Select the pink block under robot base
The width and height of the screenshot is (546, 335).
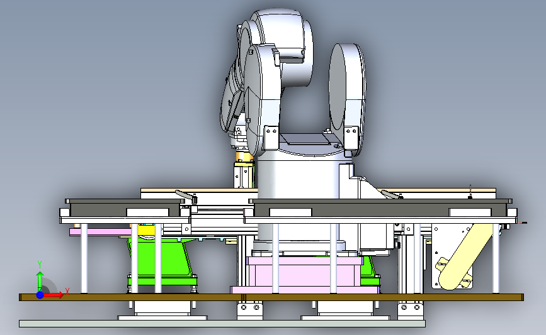coord(305,275)
